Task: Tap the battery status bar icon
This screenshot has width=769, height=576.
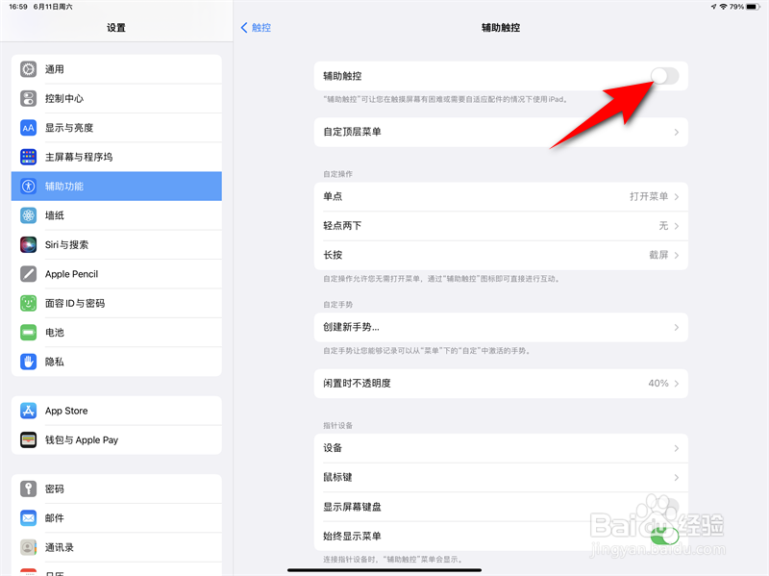Action: (753, 7)
